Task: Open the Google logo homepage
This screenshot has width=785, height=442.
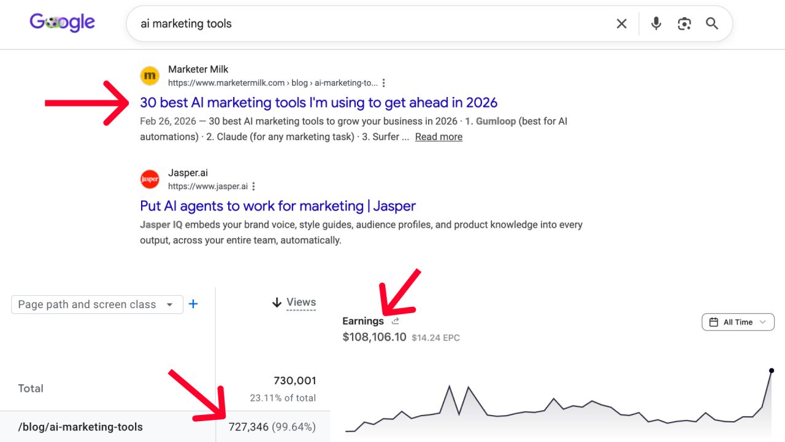Action: pos(62,23)
